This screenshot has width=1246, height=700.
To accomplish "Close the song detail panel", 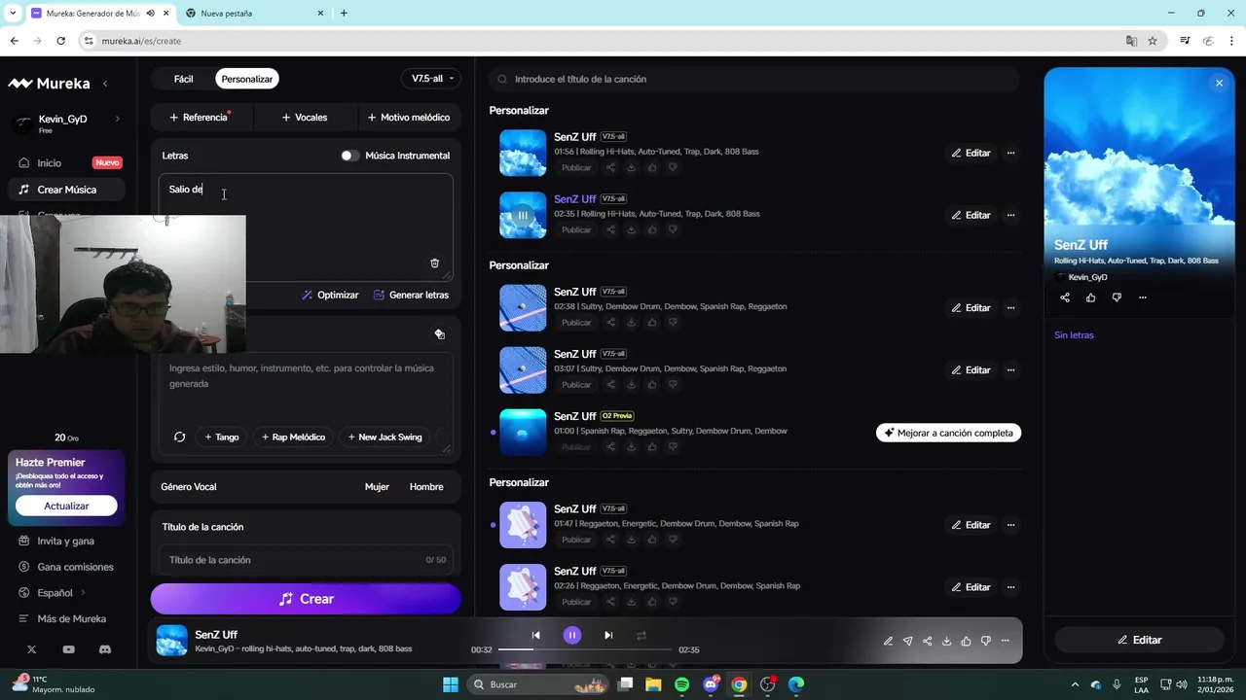I will tap(1219, 84).
